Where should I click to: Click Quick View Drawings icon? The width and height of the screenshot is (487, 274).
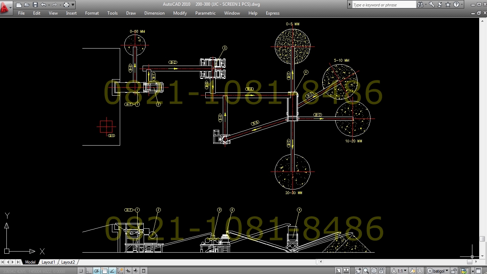click(x=346, y=271)
